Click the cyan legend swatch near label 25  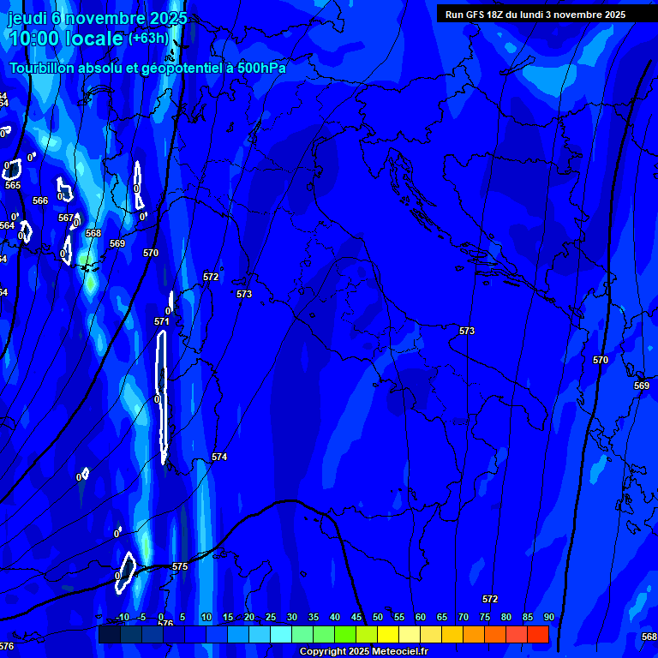click(281, 635)
